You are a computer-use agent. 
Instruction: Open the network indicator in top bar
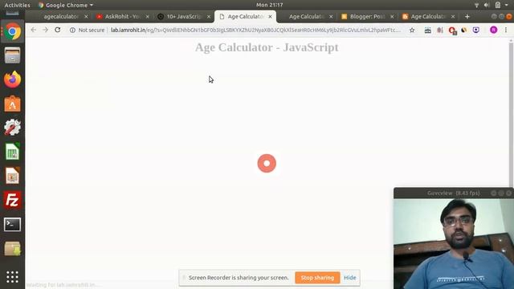click(x=476, y=5)
